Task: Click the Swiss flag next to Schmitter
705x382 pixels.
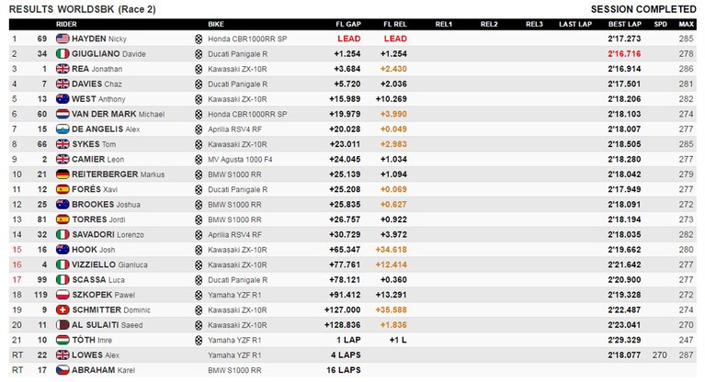Action: point(63,310)
